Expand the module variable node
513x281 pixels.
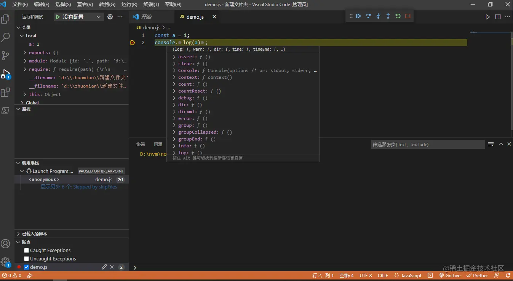(x=25, y=61)
